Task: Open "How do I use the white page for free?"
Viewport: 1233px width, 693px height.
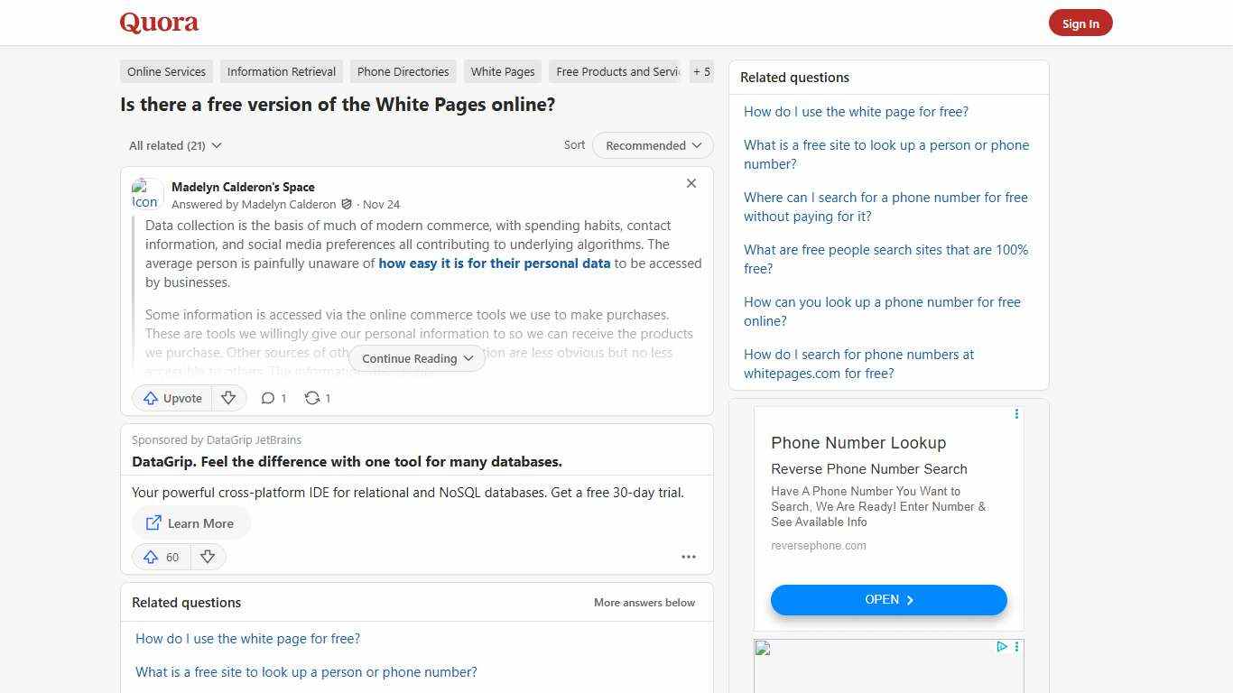Action: pos(856,111)
